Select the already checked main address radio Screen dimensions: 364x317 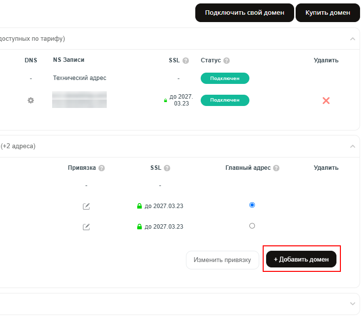click(252, 205)
